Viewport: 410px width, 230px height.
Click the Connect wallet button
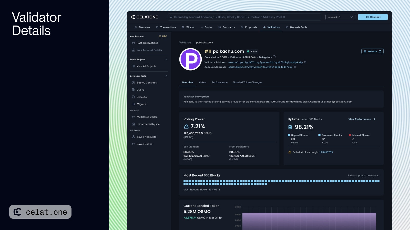pyautogui.click(x=373, y=17)
